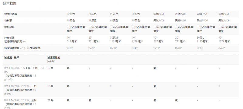The width and height of the screenshot is (243, 109).
Task: Click the 8x40" cell in 天然PVDF columns
Action: [x=222, y=48]
